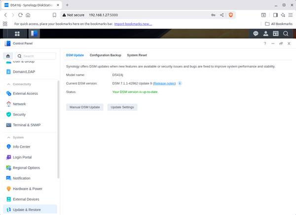Click the DSM desktop search magnifier icon
This screenshot has width=296, height=215.
285,34
